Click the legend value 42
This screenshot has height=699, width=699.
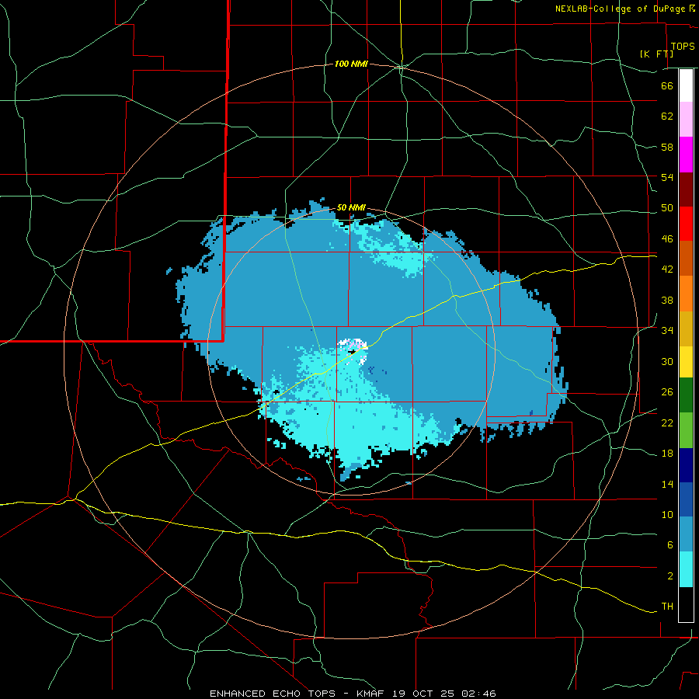[667, 270]
